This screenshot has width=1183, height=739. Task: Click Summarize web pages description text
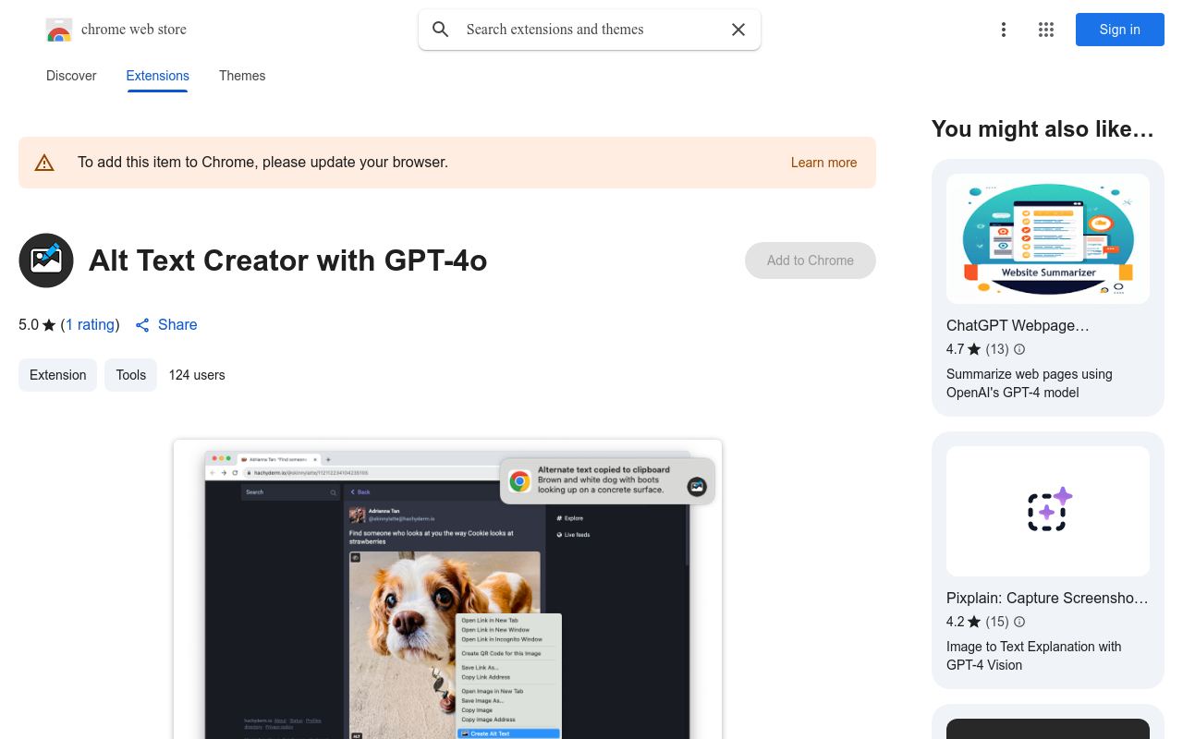pos(1030,383)
